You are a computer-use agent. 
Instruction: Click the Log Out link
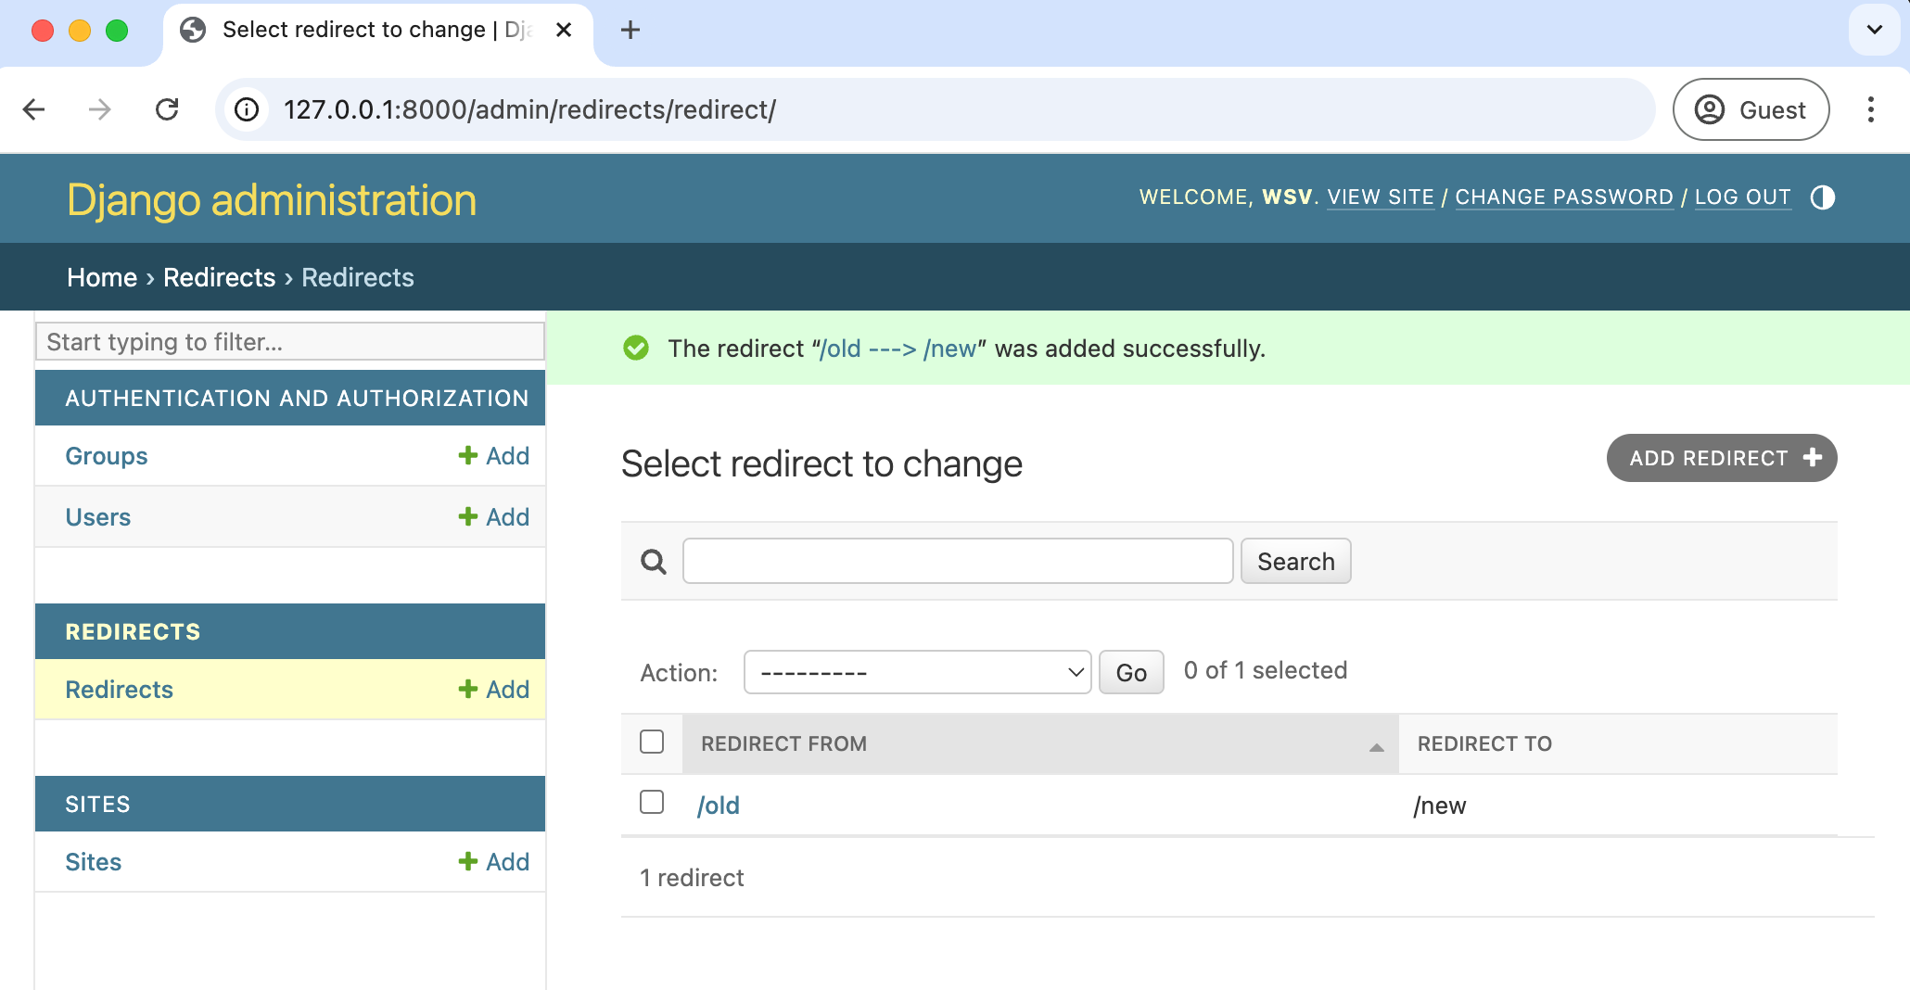[x=1742, y=197]
